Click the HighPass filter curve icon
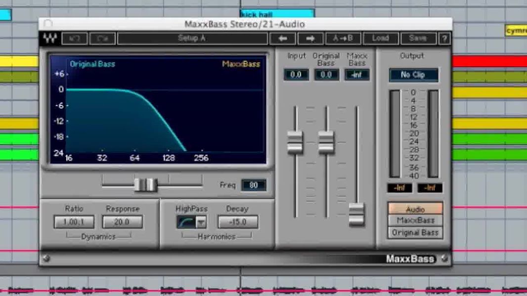The image size is (527, 296). (186, 222)
